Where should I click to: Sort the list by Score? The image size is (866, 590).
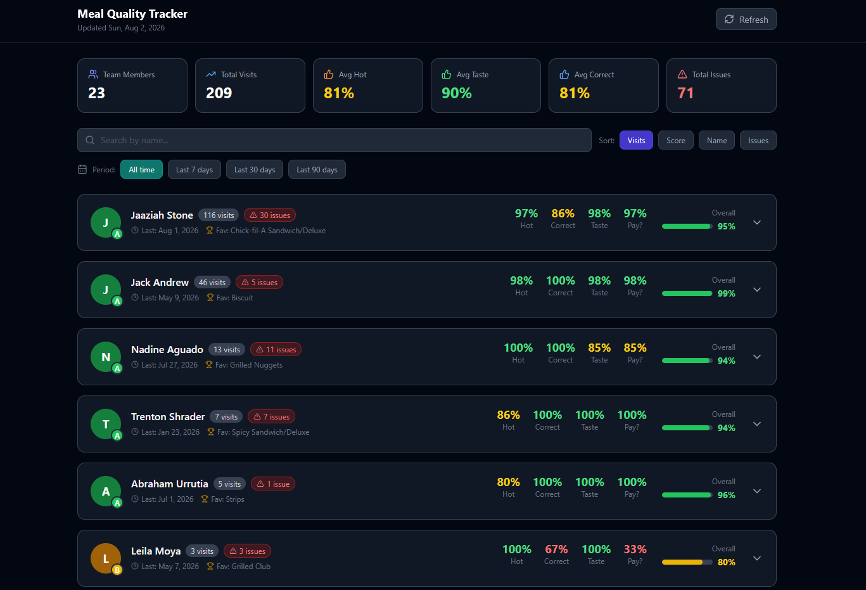pos(676,140)
